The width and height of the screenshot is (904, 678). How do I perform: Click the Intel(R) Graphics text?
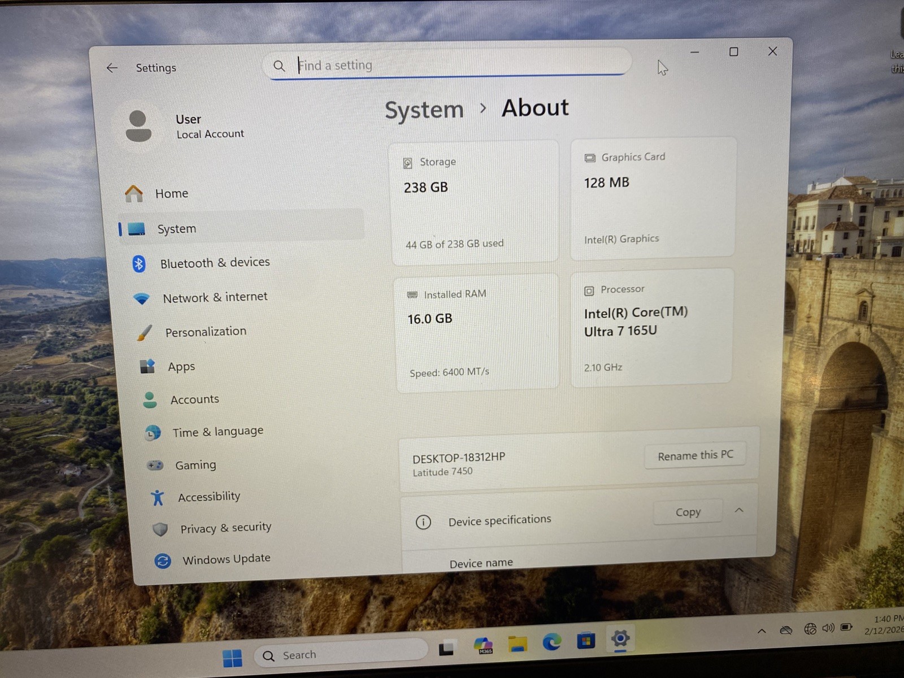[621, 239]
